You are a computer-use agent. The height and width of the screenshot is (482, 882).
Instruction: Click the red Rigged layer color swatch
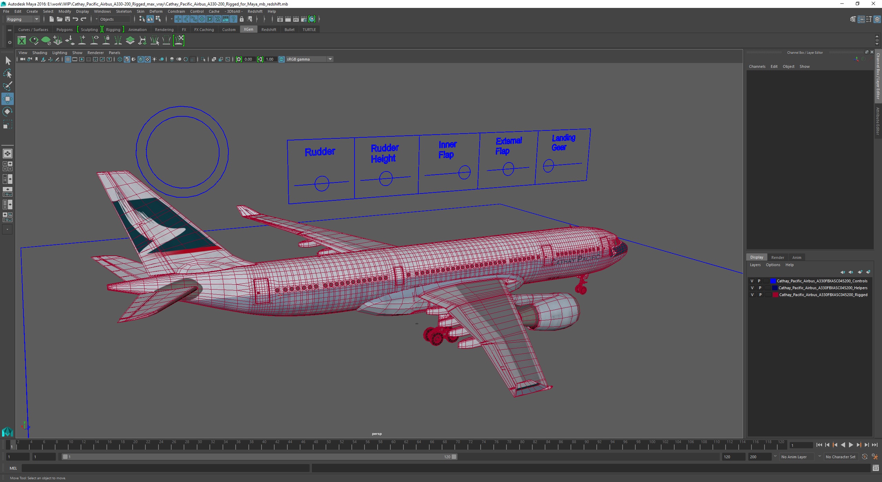(x=775, y=295)
